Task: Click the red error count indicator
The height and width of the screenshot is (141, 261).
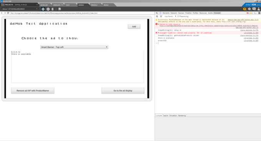Action: (x=248, y=13)
